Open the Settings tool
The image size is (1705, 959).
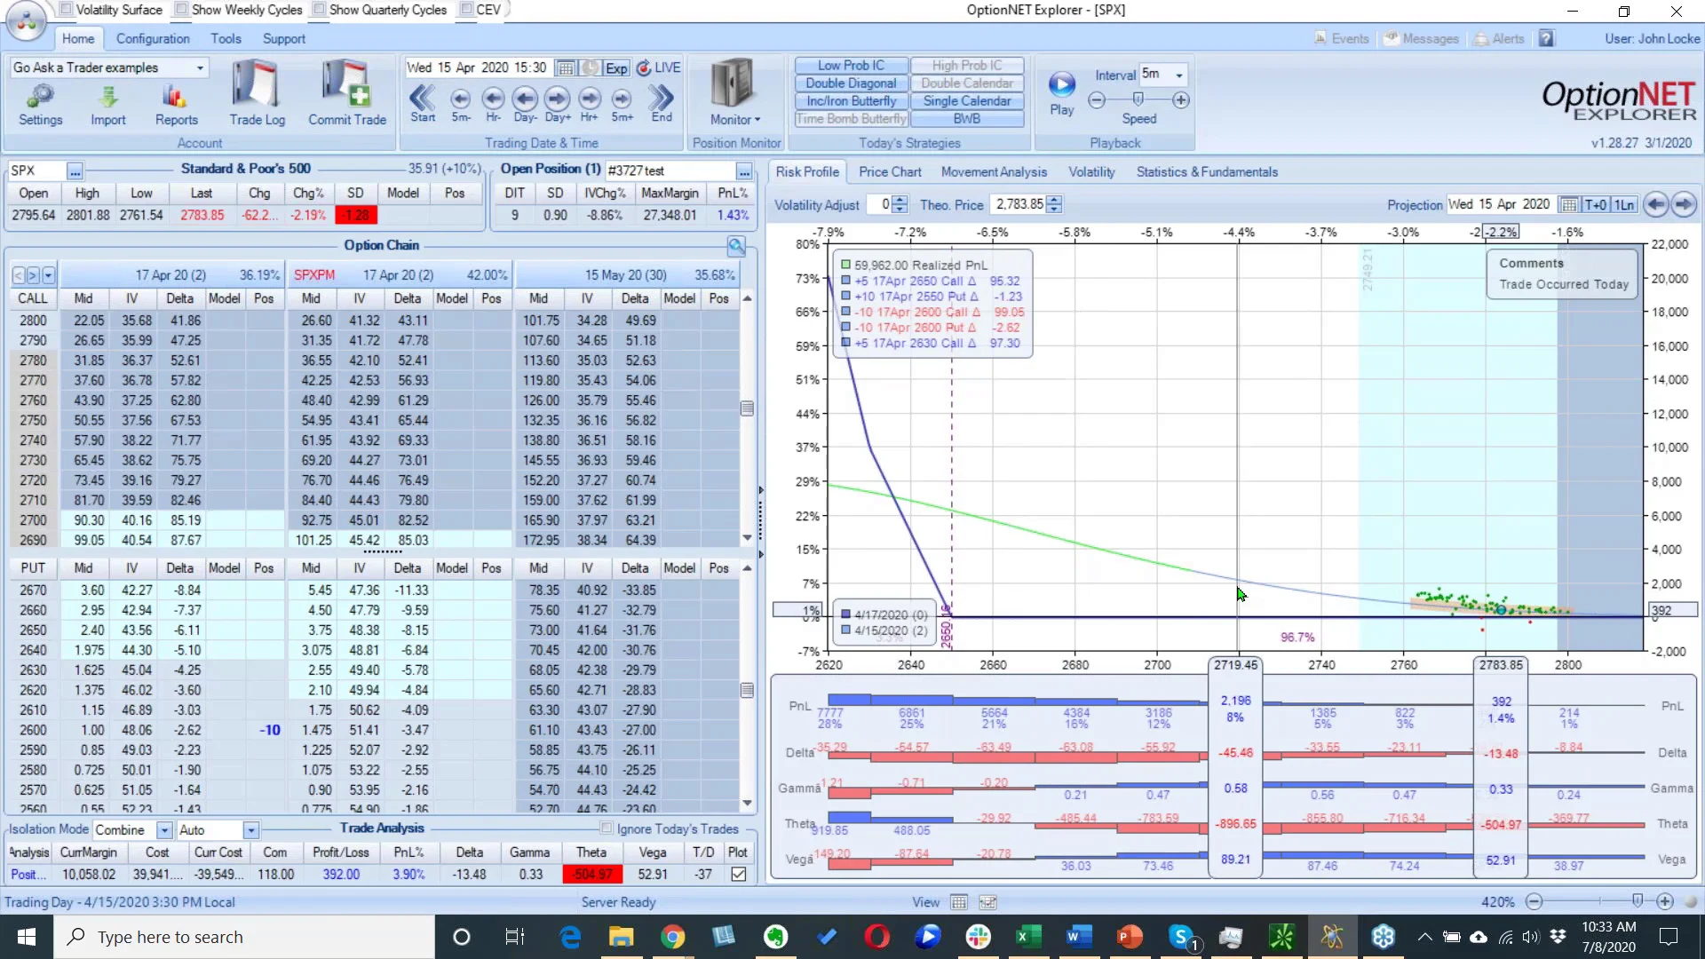[x=41, y=103]
